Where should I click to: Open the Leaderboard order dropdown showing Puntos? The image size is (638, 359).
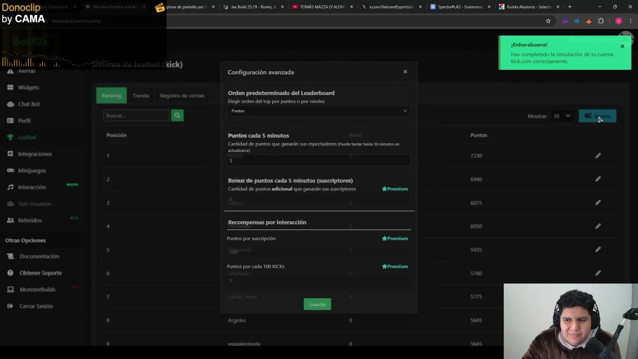pos(319,111)
